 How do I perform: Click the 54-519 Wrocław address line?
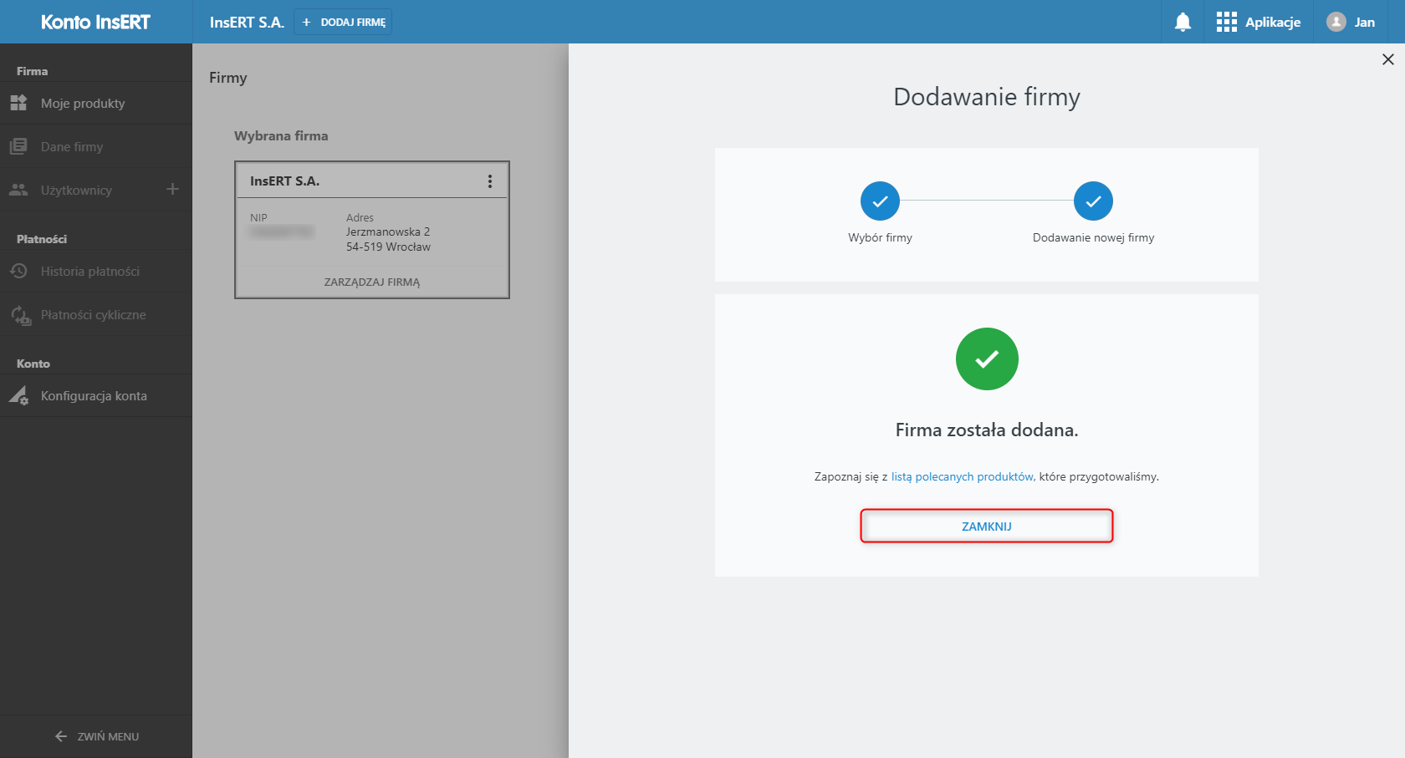pyautogui.click(x=388, y=247)
